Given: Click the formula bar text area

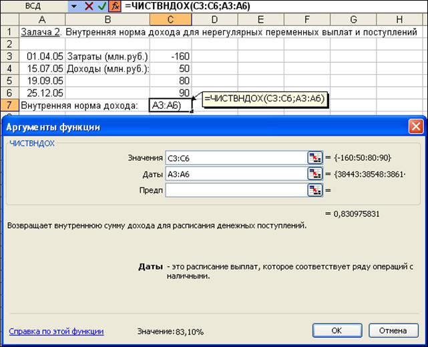Looking at the screenshot, I should [x=300, y=6].
